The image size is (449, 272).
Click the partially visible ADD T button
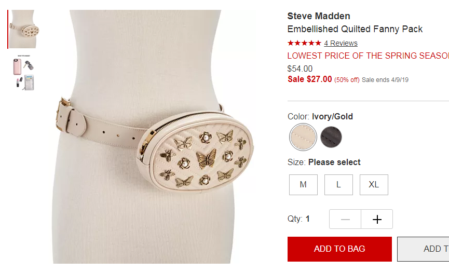pyautogui.click(x=423, y=249)
